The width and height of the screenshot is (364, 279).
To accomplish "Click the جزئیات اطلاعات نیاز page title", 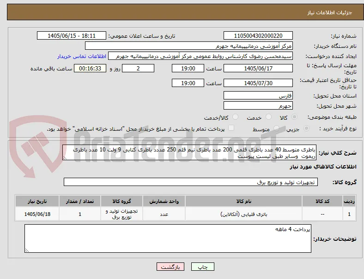I will (329, 12).
